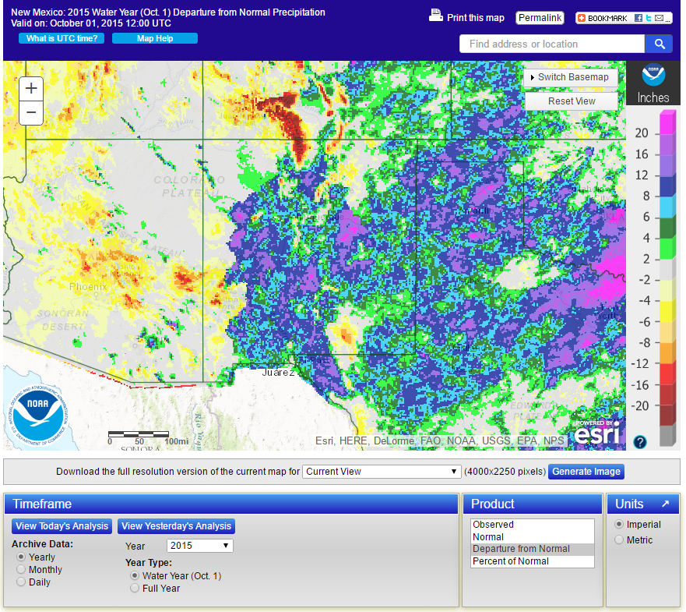Open the Year dropdown showing 2015
This screenshot has width=686, height=612.
199,545
